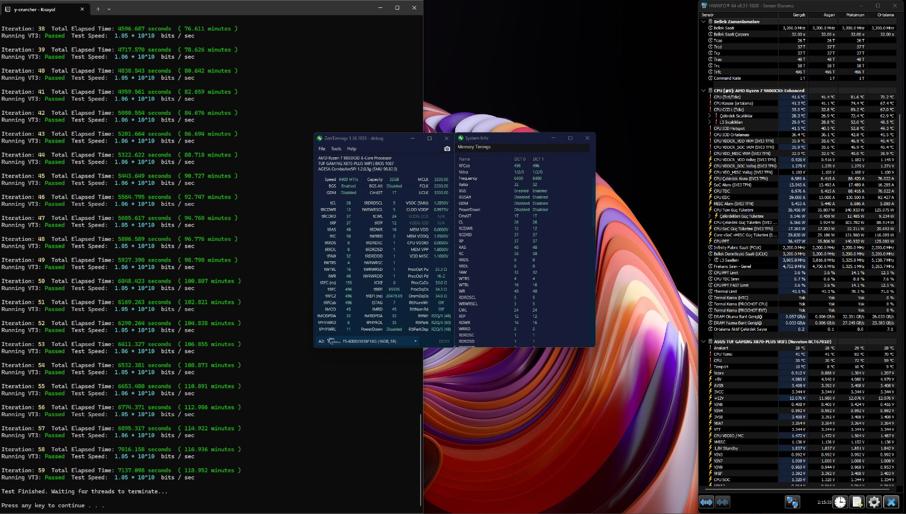Click the y-cruncher terminal vertical scrollbar thumb

pyautogui.click(x=421, y=459)
